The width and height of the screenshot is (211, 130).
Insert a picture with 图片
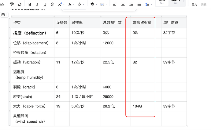click(194, 5)
